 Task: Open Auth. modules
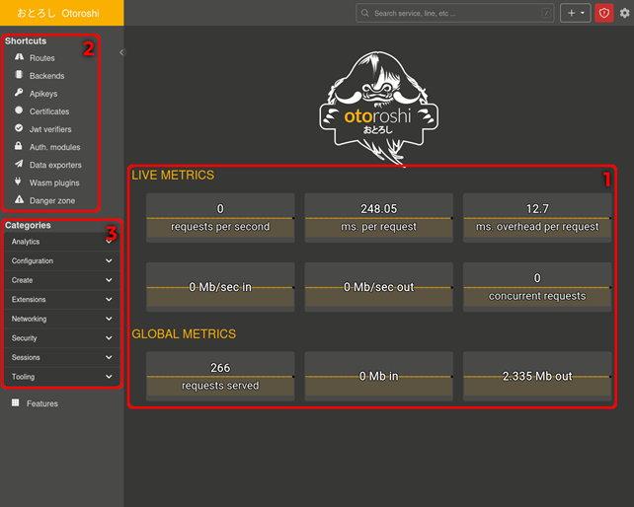coord(54,147)
